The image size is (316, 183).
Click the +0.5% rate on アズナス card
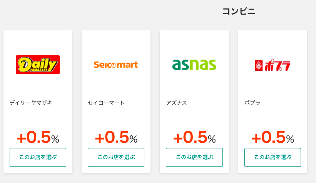click(194, 138)
